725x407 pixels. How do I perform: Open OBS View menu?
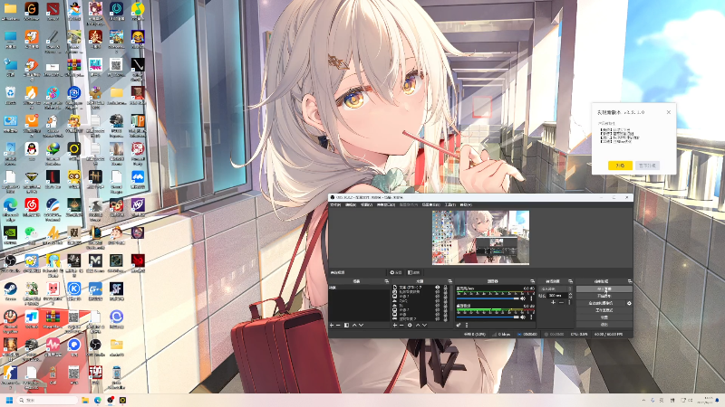(x=366, y=204)
